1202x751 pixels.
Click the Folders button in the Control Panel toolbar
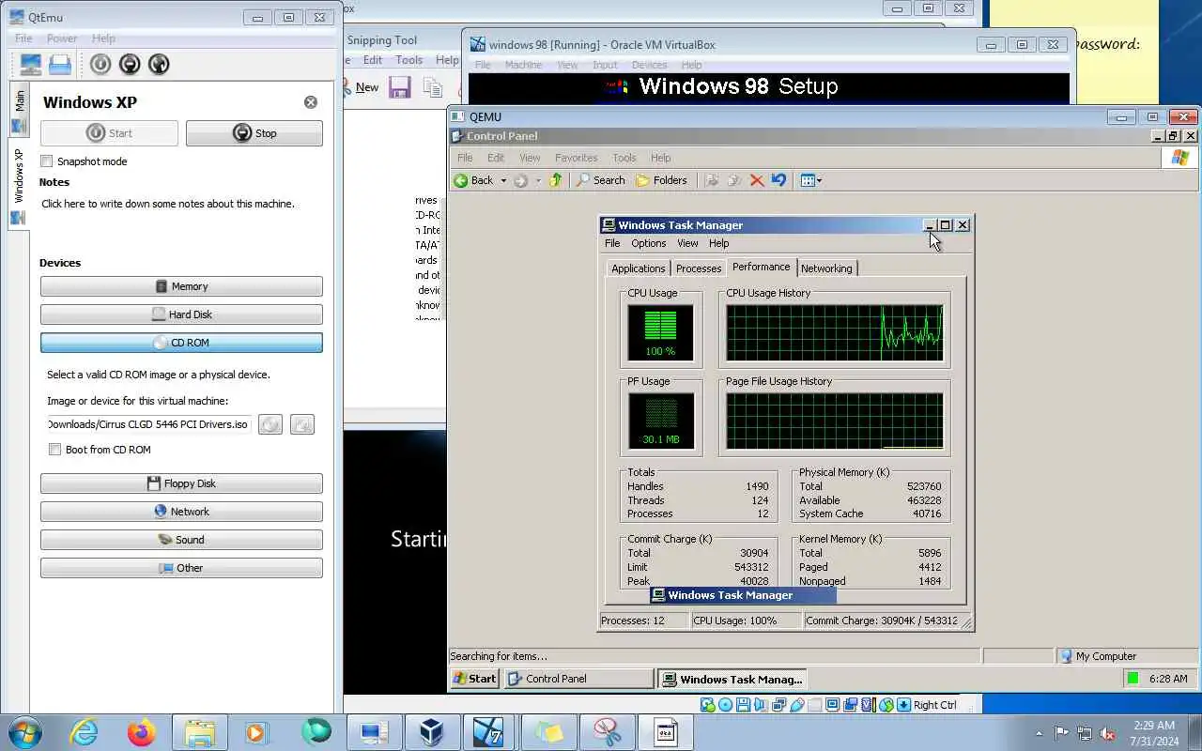pyautogui.click(x=662, y=180)
